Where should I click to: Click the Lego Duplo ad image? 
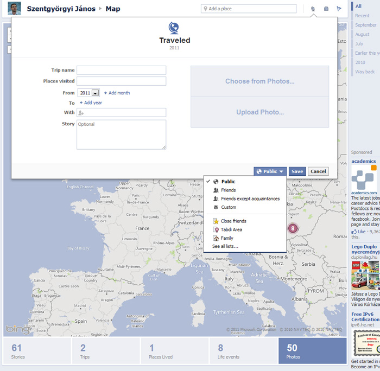coord(365,276)
